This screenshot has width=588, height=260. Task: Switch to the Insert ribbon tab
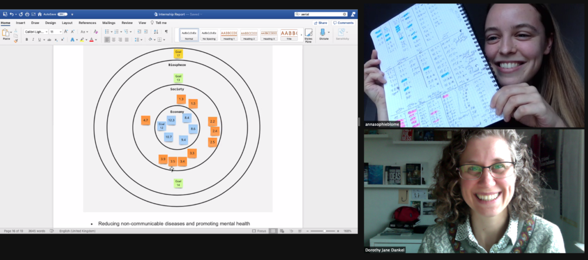21,23
